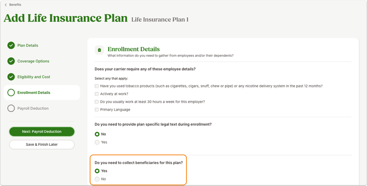367x186 pixels.
Task: Select Yes for plan specific legal text
Action: click(x=97, y=142)
